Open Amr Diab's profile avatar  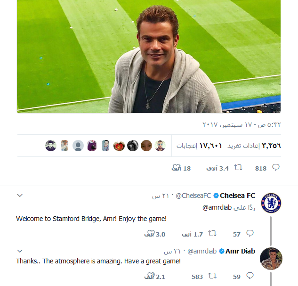coord(271,259)
